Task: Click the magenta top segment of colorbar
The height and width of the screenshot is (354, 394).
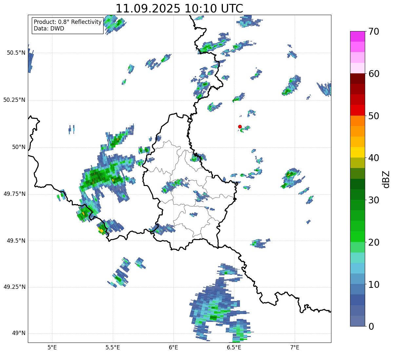Action: pos(357,36)
